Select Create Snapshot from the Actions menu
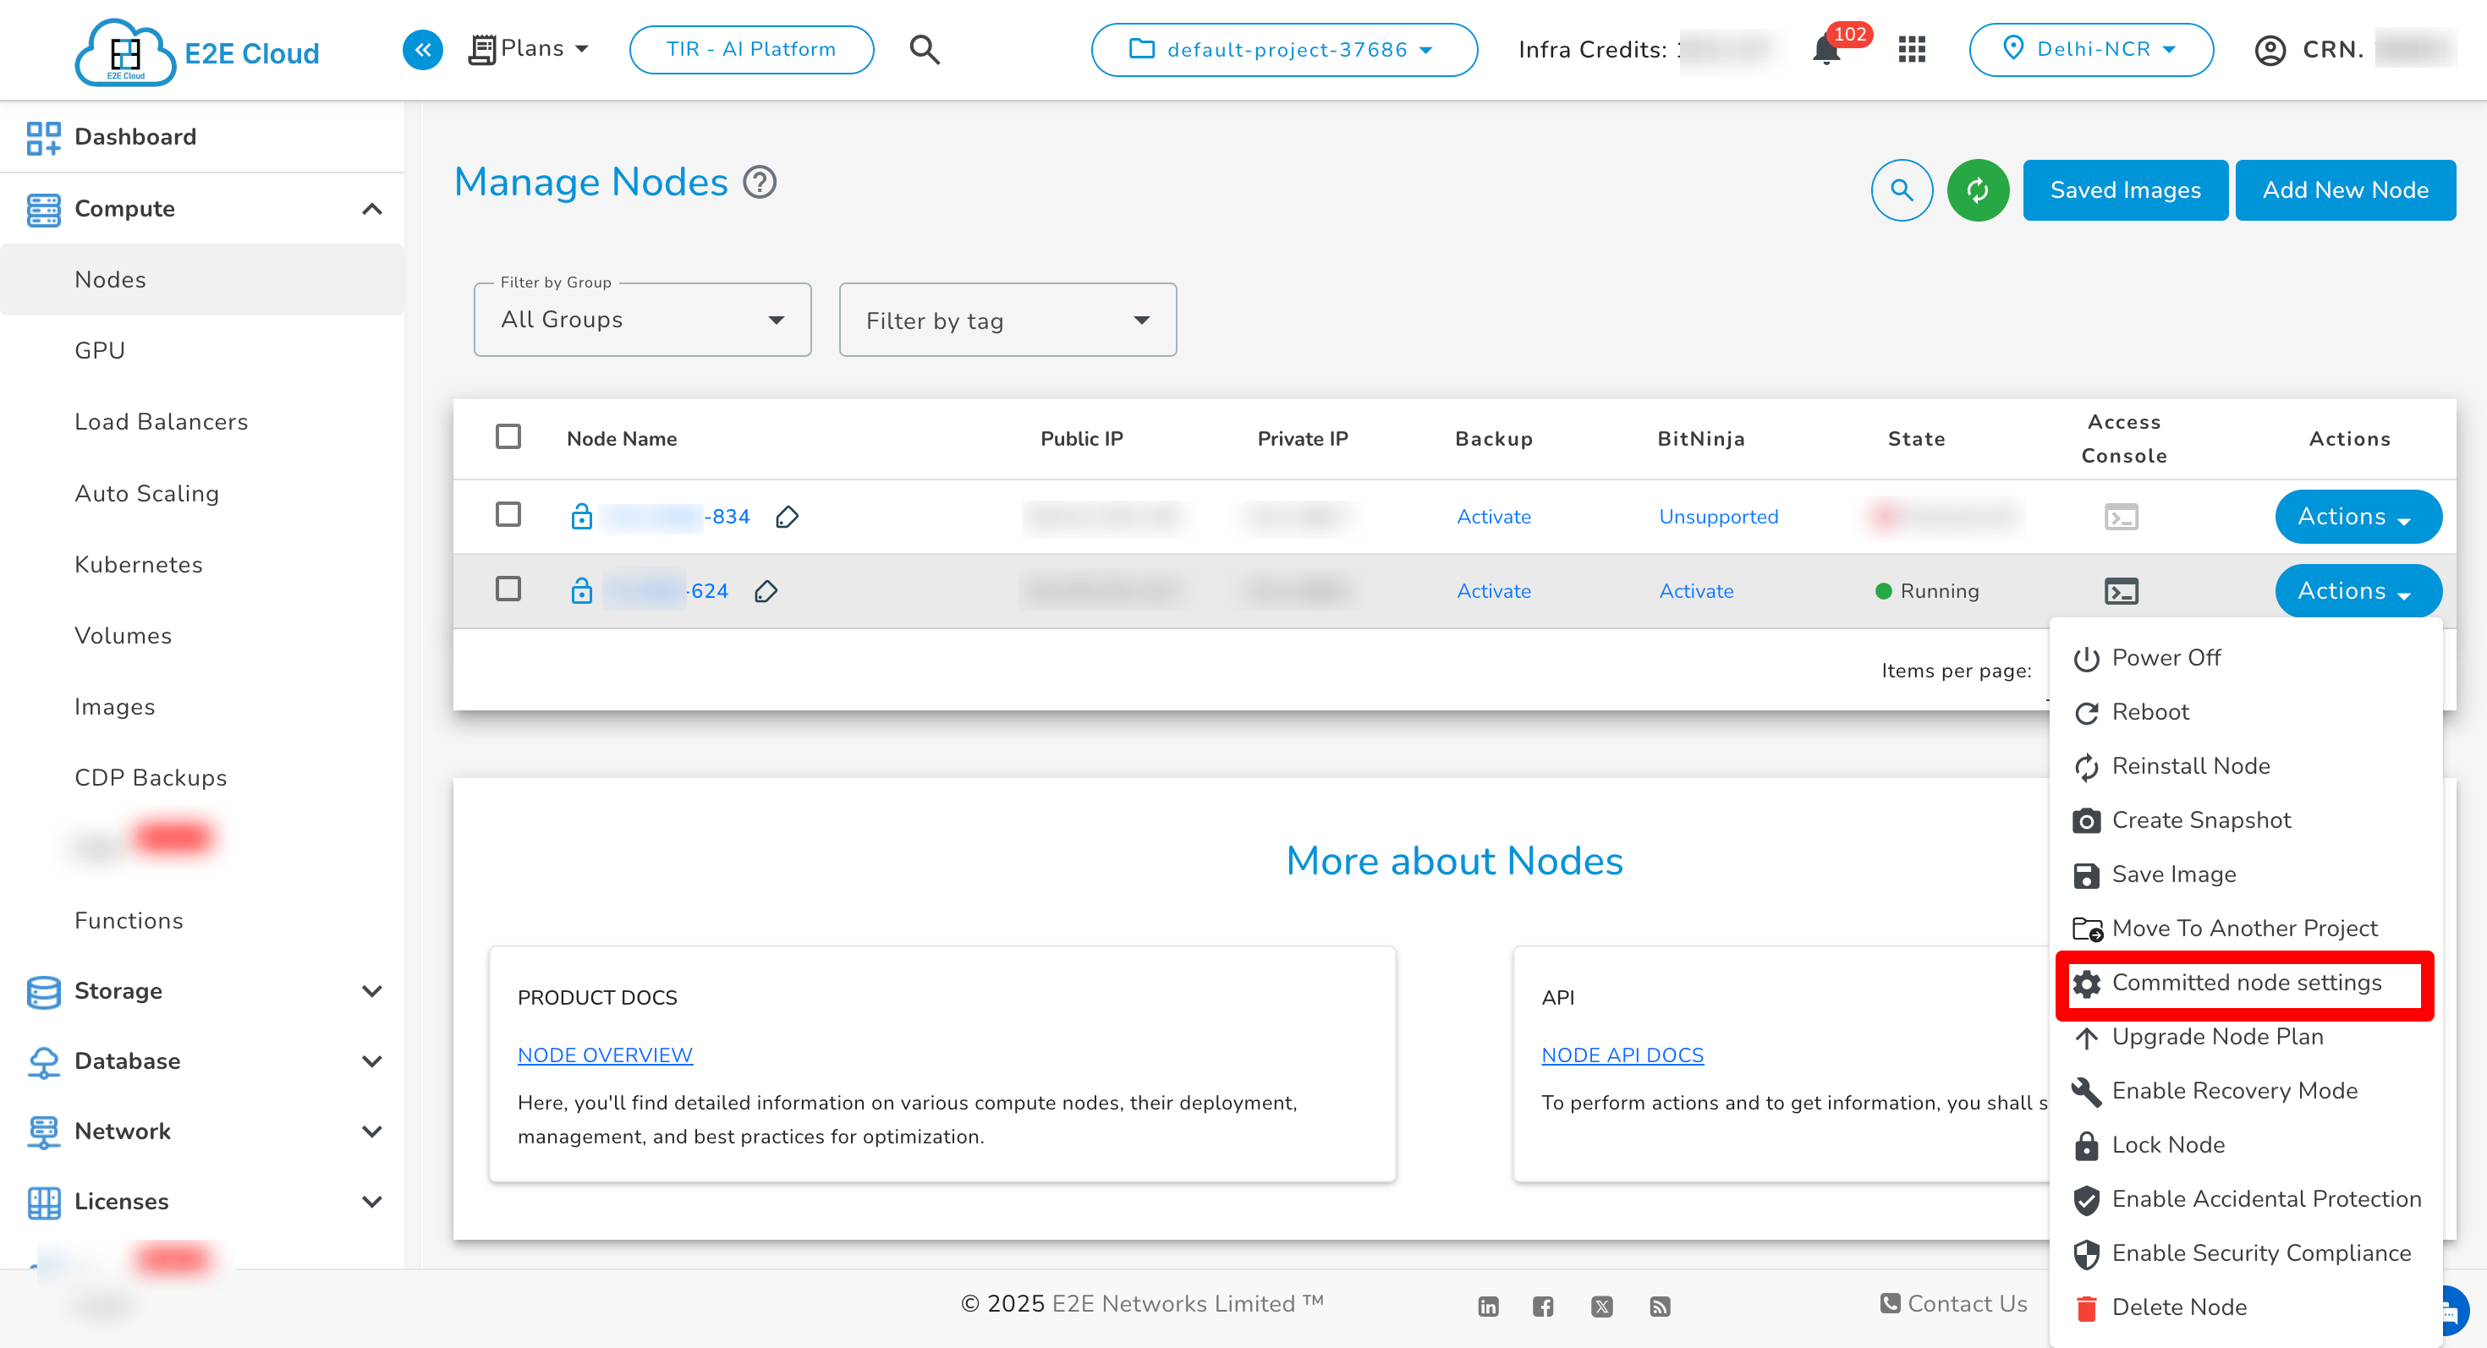The width and height of the screenshot is (2487, 1348). click(2201, 819)
